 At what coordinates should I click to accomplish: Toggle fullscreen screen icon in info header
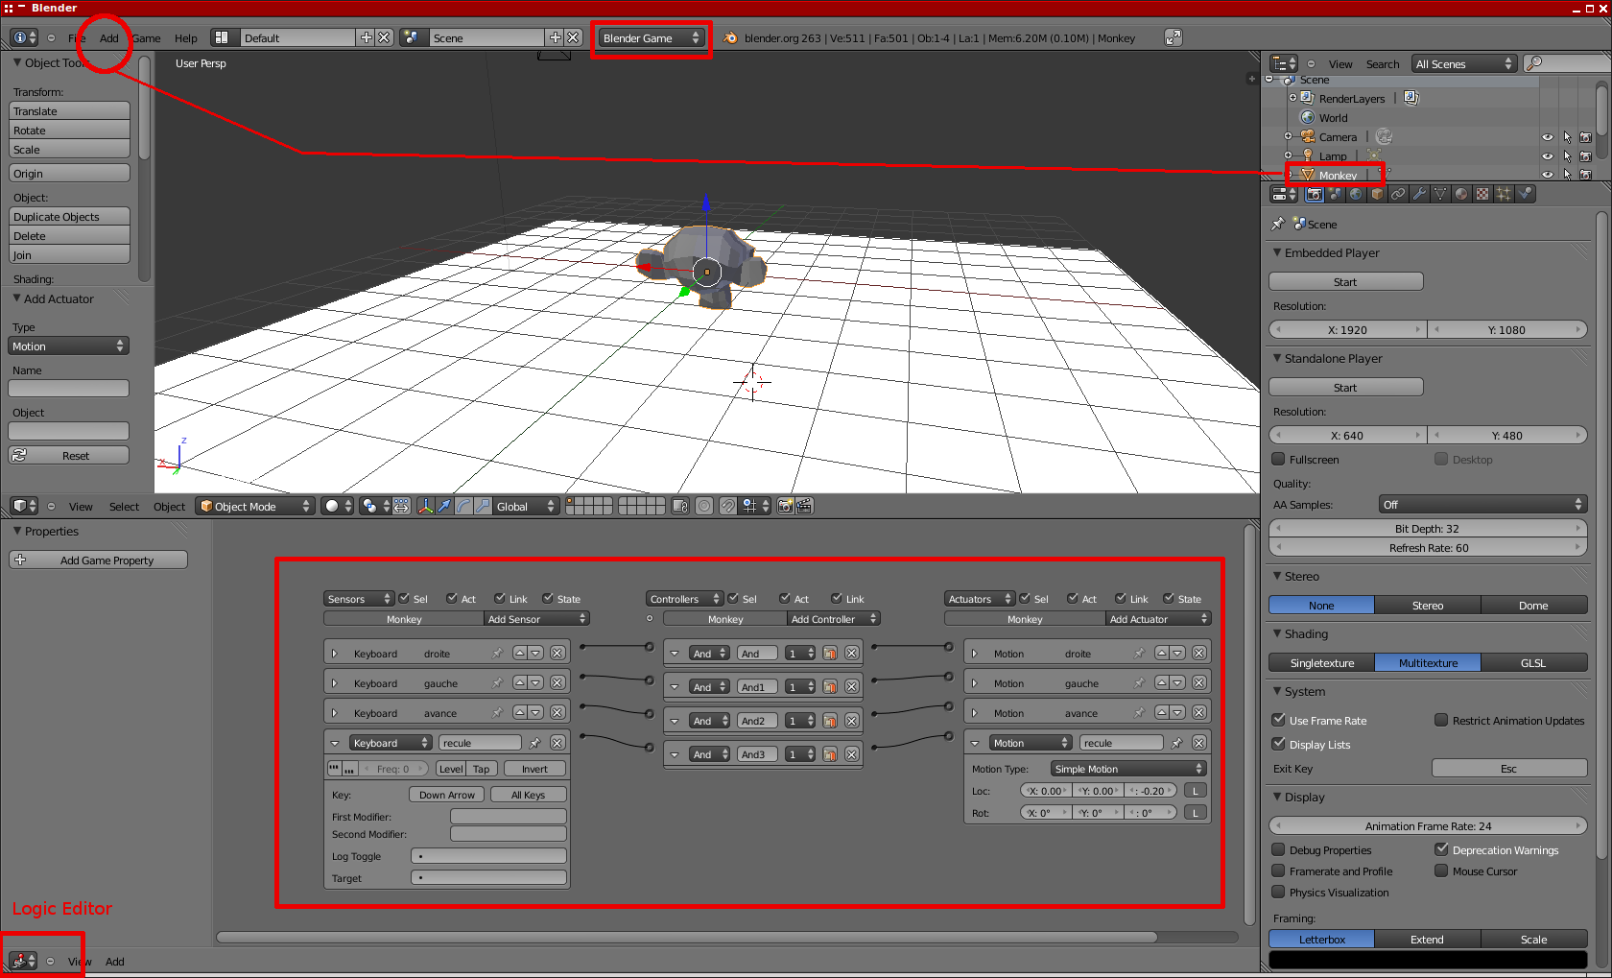(1173, 37)
